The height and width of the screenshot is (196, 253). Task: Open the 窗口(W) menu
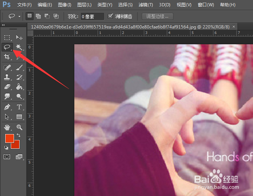206,5
